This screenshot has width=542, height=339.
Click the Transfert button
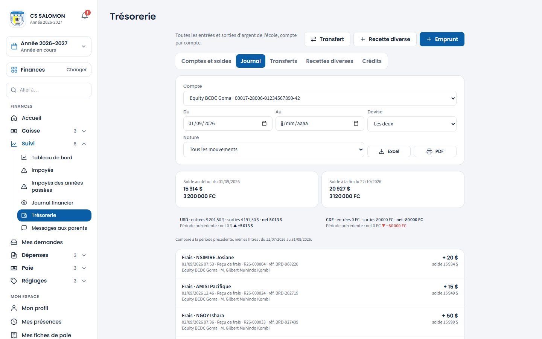tap(327, 39)
